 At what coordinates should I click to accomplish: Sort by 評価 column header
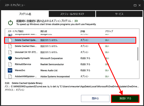click(83, 31)
